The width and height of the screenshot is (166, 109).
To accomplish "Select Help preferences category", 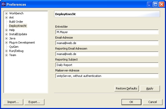I will tap(12, 30).
